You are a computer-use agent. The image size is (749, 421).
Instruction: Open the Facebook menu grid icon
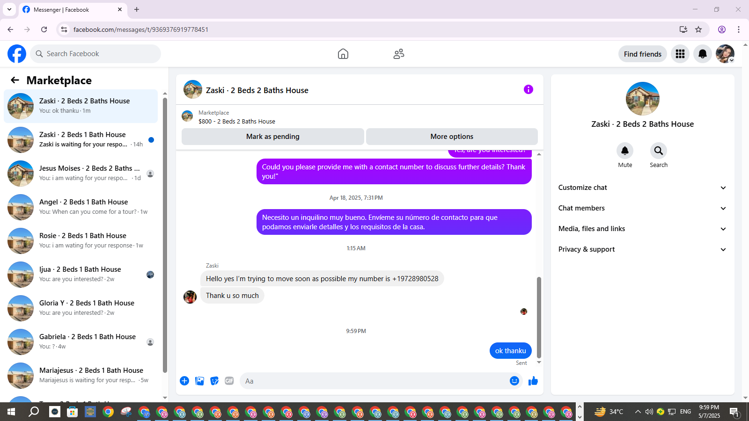680,54
